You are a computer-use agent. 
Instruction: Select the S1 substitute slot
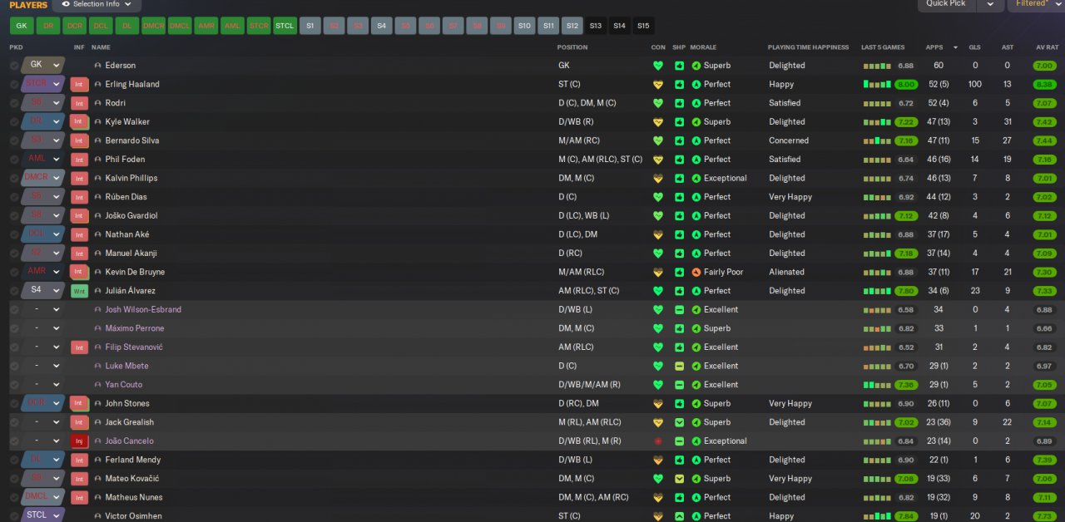pyautogui.click(x=310, y=26)
